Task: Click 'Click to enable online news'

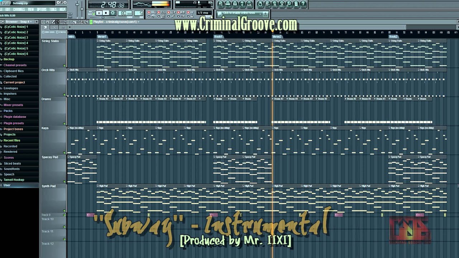Action: pyautogui.click(x=239, y=13)
